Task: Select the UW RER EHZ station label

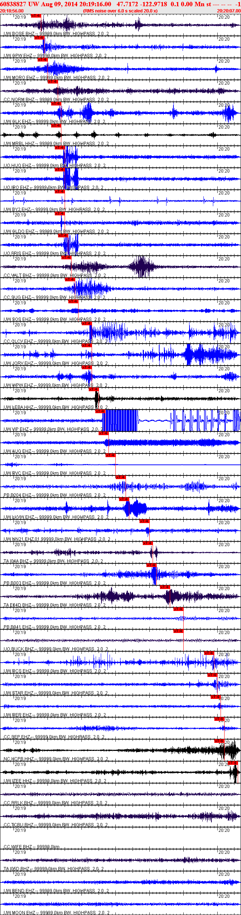Action: point(18,715)
